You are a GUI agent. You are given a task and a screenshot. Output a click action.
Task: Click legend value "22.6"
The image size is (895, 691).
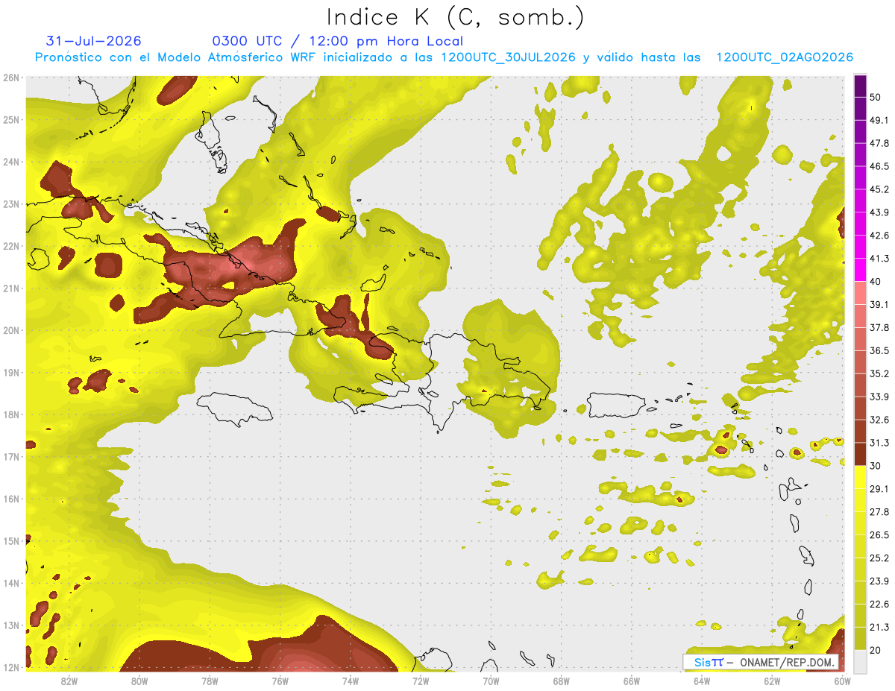(879, 605)
